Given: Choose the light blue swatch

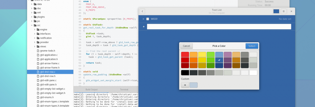Looking at the screenshot, I should [219, 55].
